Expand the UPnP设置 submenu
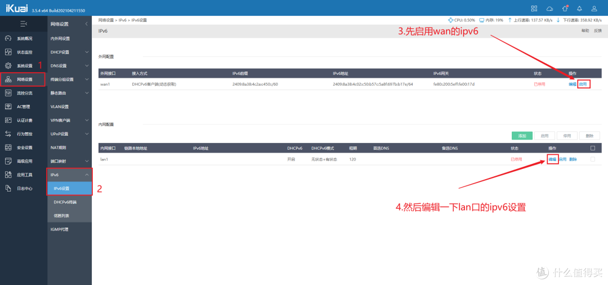Viewport: 608px width, 285px height. (87, 134)
